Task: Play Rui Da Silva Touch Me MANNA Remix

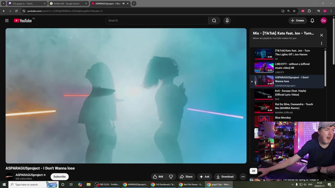Action: 287,108
